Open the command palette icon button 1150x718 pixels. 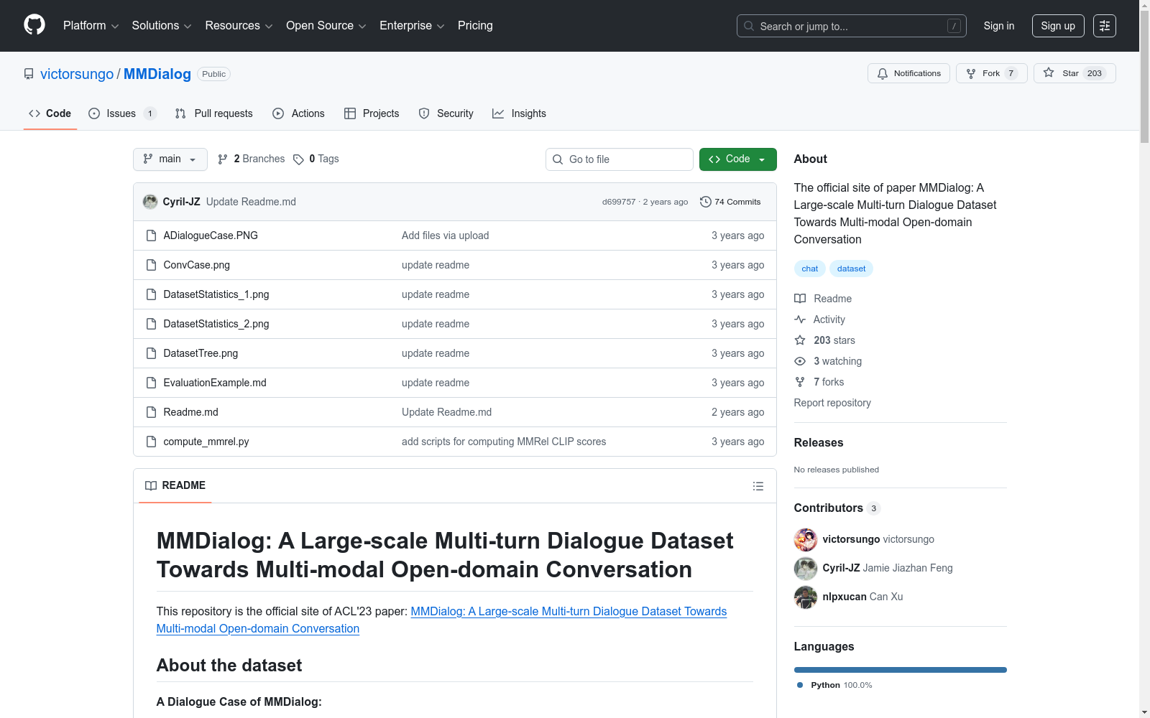[x=1105, y=26]
